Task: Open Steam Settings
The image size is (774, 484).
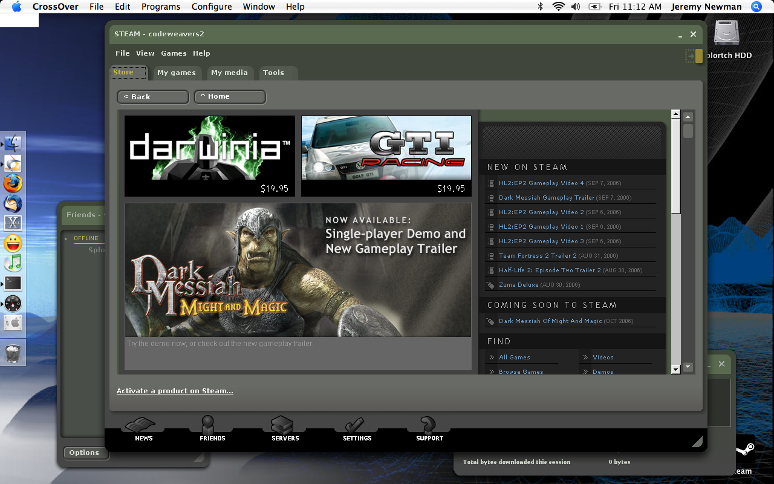Action: pyautogui.click(x=356, y=430)
